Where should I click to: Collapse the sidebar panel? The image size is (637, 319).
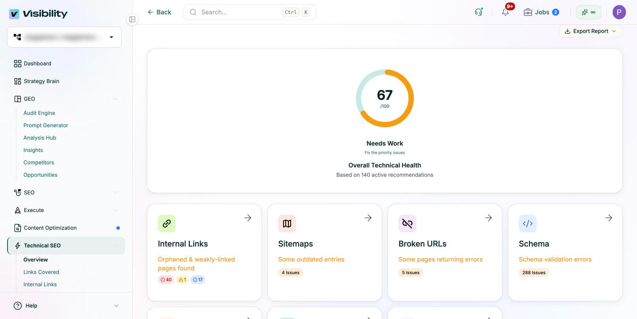click(x=132, y=19)
